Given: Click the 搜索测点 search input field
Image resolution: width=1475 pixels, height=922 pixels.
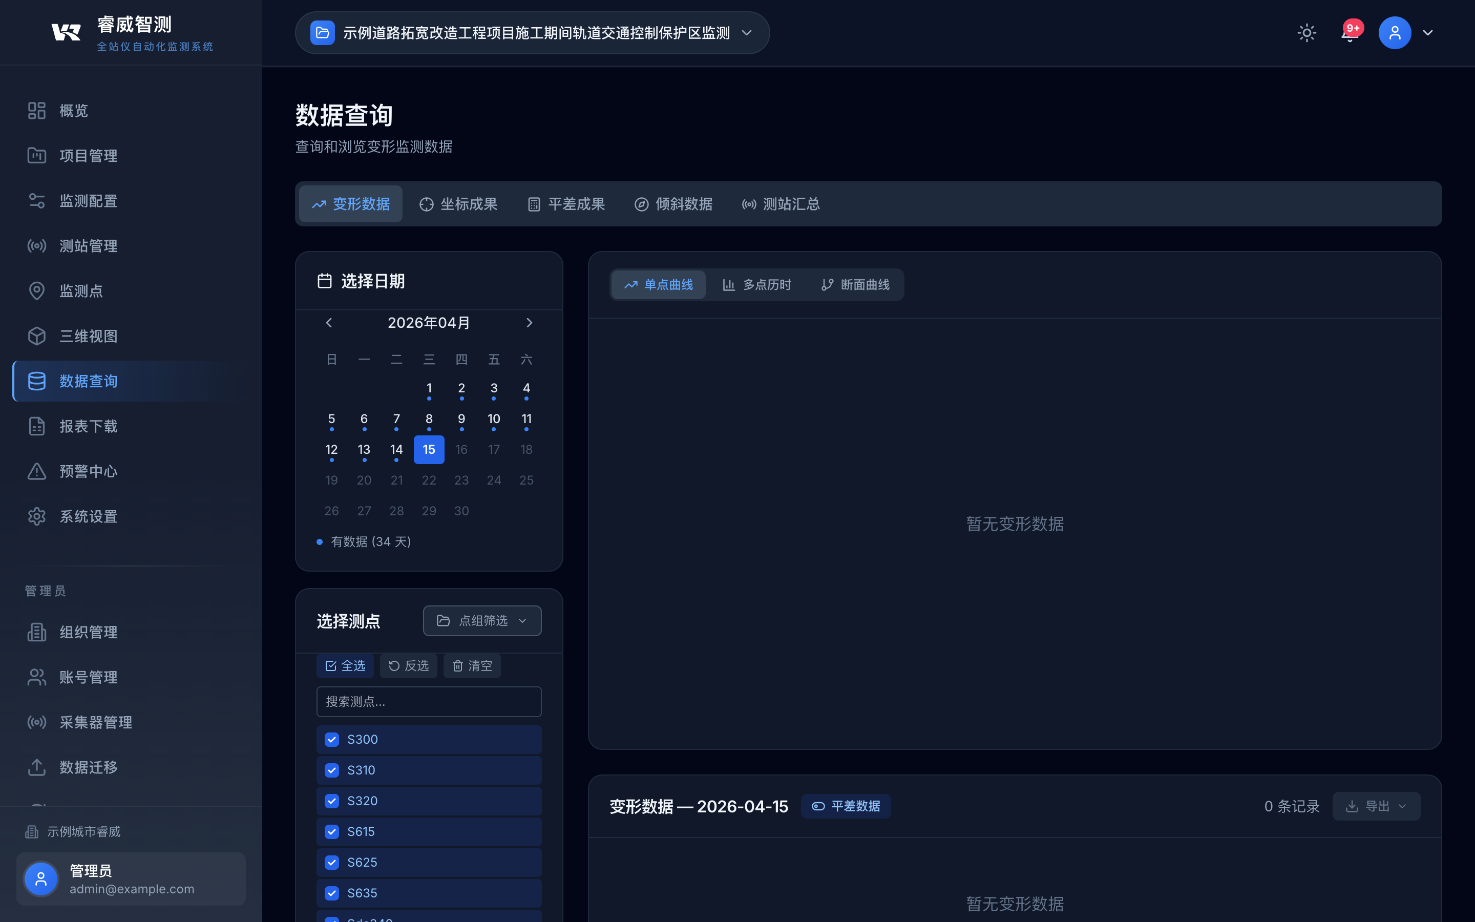Looking at the screenshot, I should [x=429, y=701].
